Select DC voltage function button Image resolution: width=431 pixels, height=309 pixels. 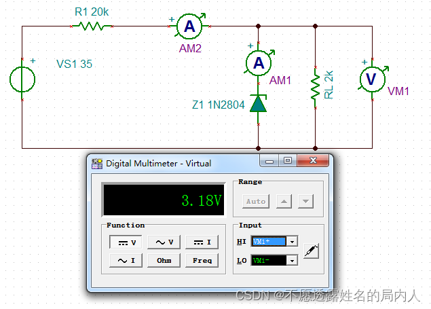[x=126, y=242]
